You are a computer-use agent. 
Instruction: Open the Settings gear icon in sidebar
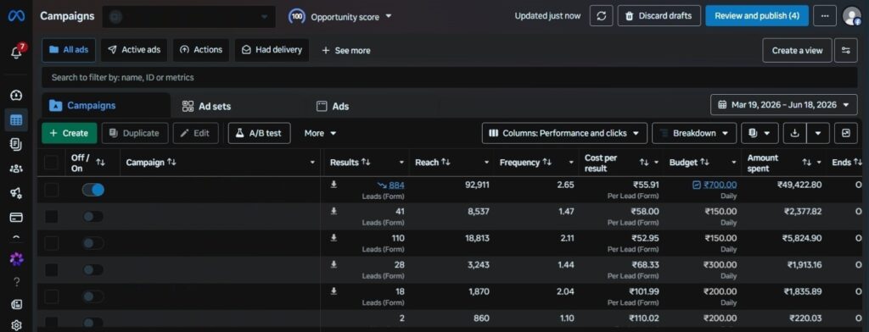[x=17, y=325]
